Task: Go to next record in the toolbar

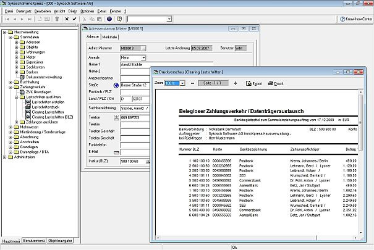Action: coord(22,19)
